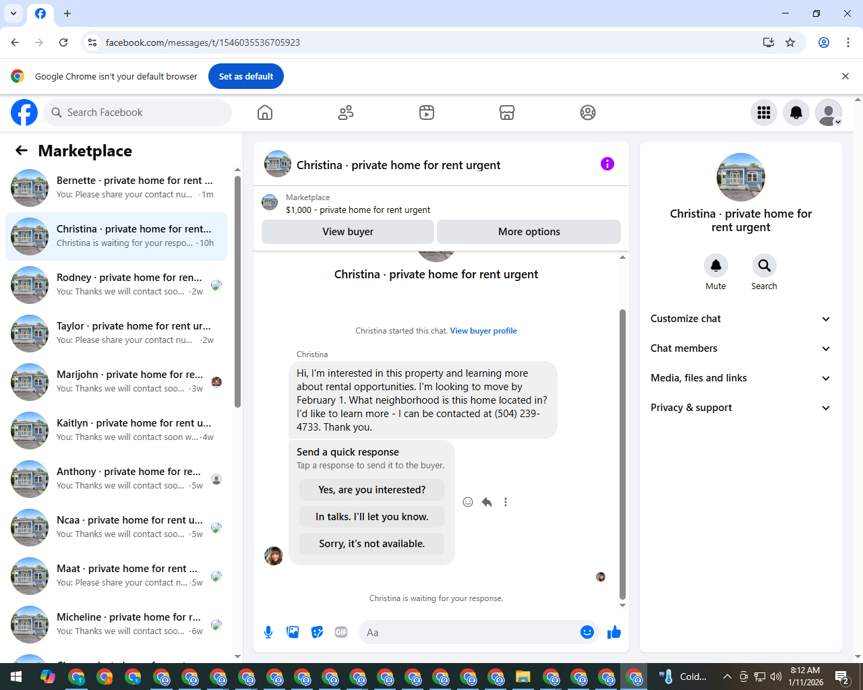863x690 pixels.
Task: React to message with emoji icon
Action: [468, 502]
